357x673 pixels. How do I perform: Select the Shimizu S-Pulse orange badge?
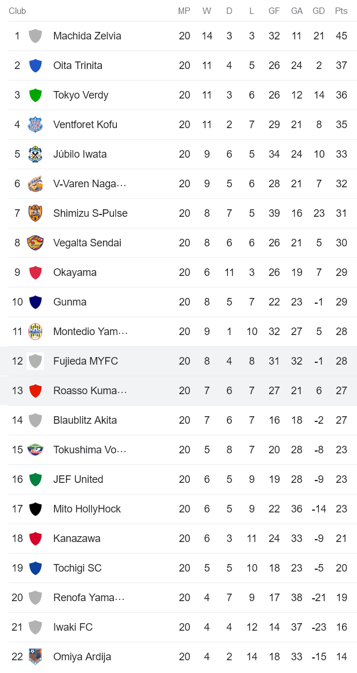point(35,213)
